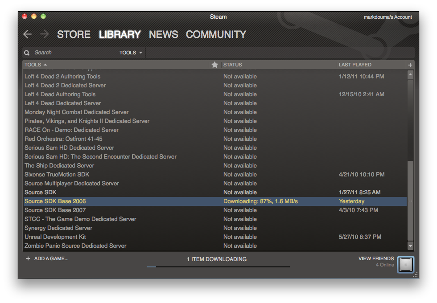The image size is (437, 303).
Task: Open markdouma's Account link
Action: point(388,17)
